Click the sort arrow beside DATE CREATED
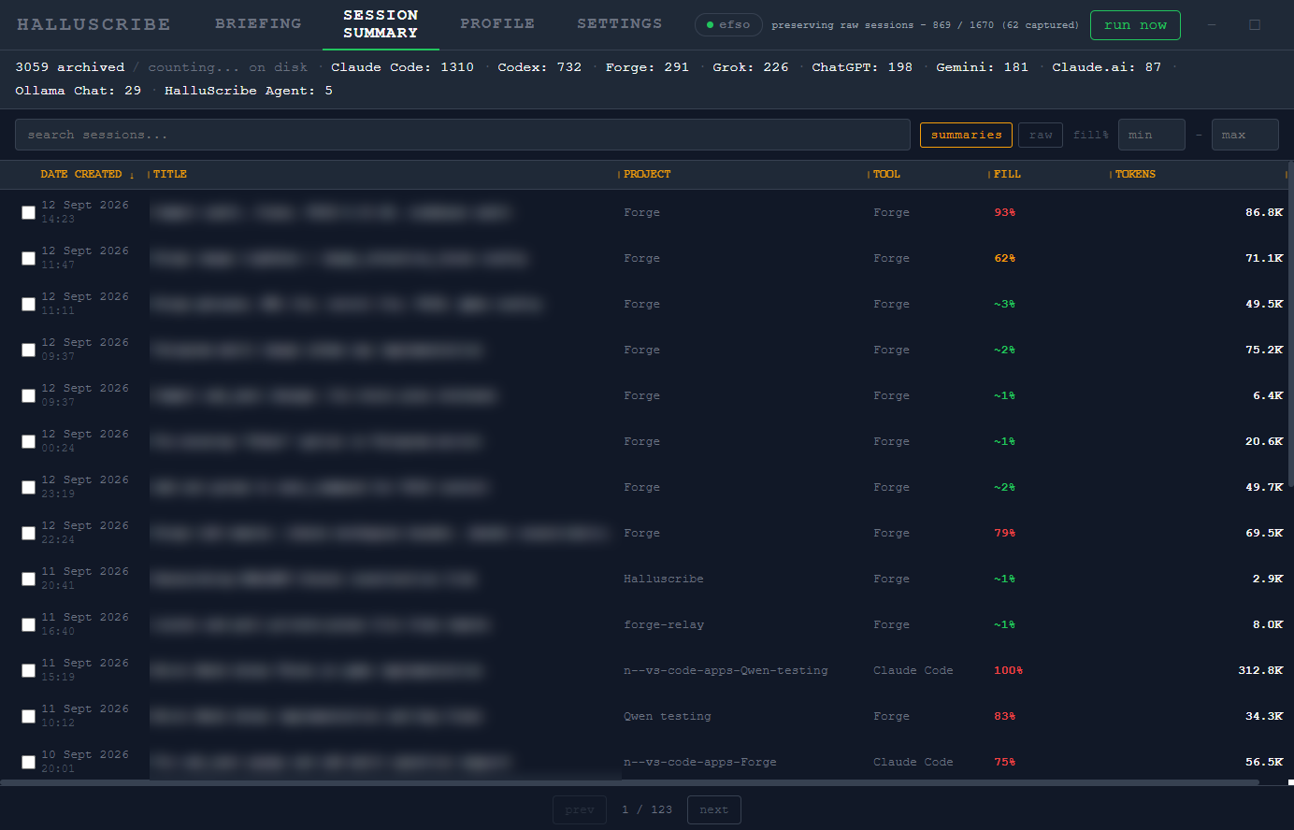Viewport: 1294px width, 830px height. [132, 175]
